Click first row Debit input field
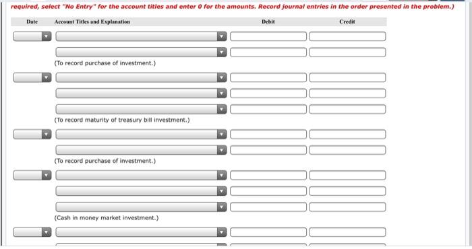 coord(268,36)
